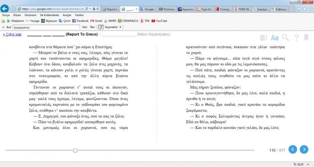
Task: Open the in-book search magnifier
Action: coord(285,37)
